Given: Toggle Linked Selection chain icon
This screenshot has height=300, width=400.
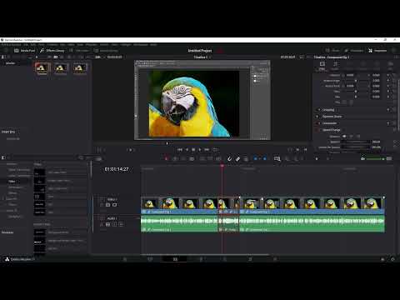Looking at the screenshot, I should (x=237, y=158).
